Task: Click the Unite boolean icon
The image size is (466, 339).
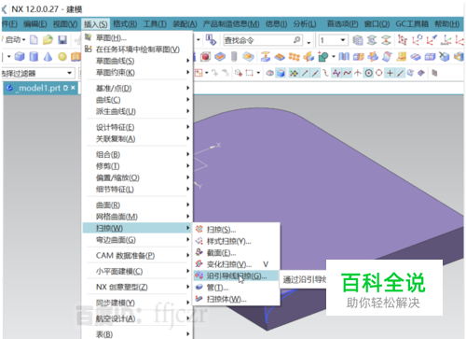Action: tap(323, 57)
